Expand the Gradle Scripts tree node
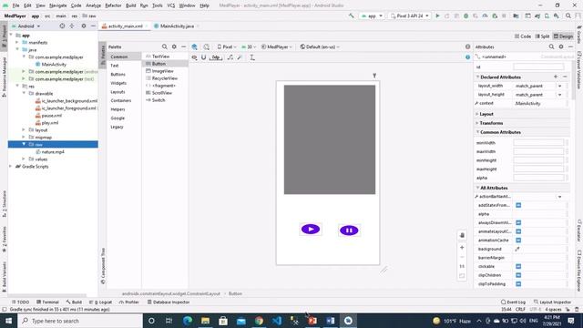Image resolution: width=583 pixels, height=328 pixels. pos(11,166)
